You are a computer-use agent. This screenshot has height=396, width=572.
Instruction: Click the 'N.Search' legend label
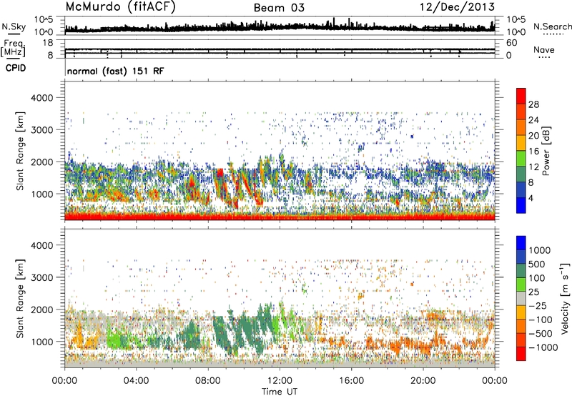(x=552, y=26)
